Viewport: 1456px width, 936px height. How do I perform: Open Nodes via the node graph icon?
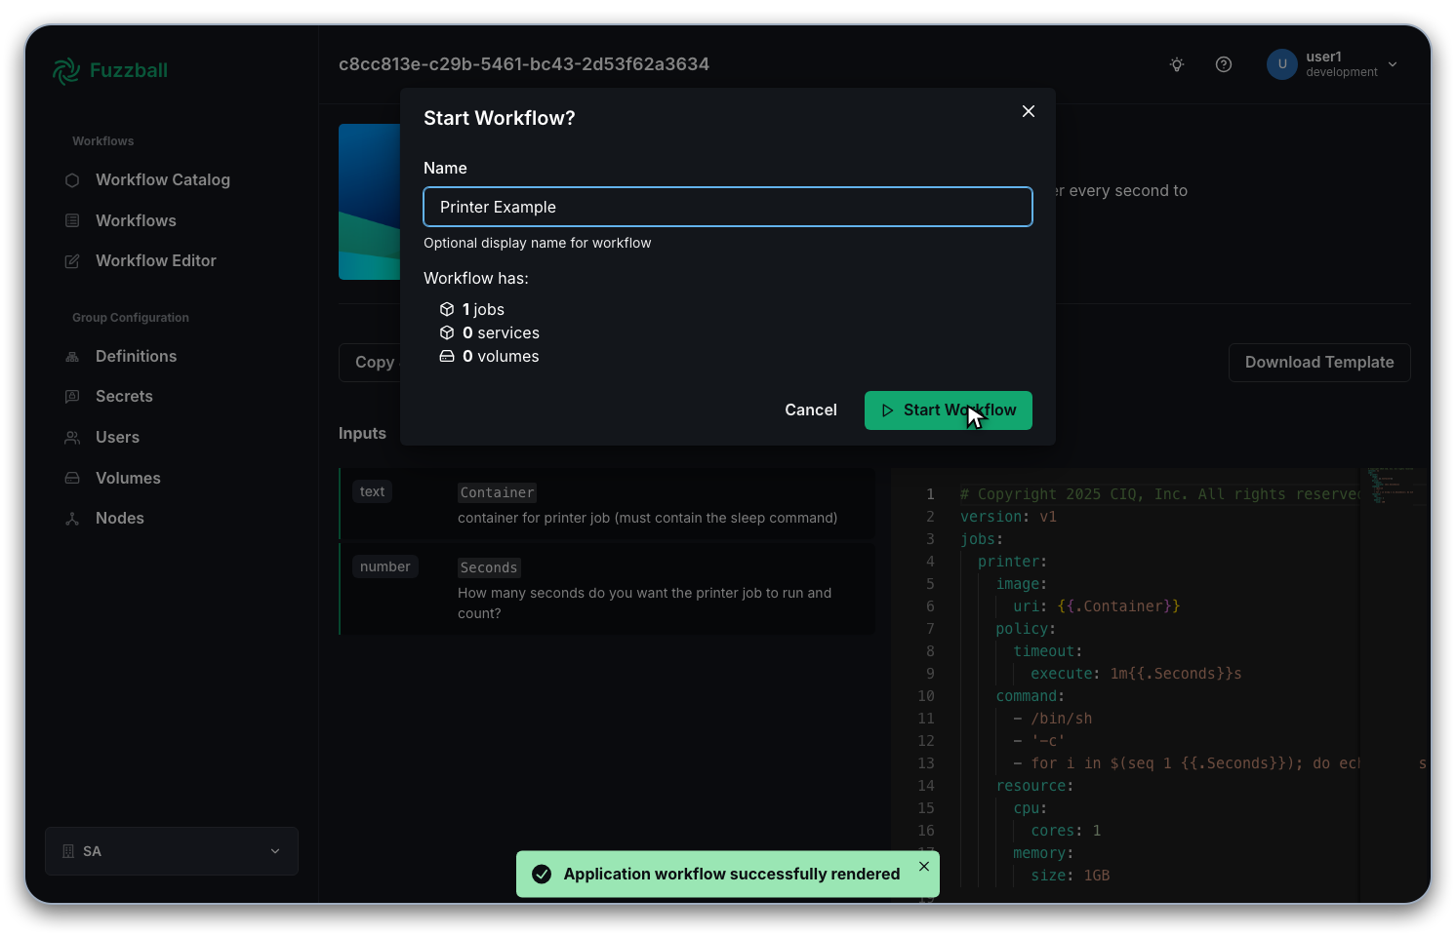(x=72, y=518)
